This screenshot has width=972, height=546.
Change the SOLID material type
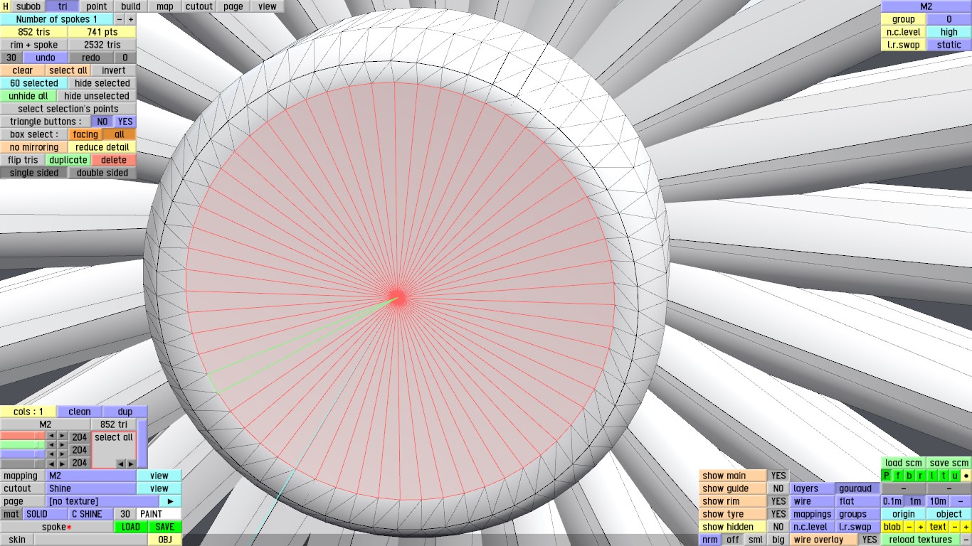(x=46, y=514)
